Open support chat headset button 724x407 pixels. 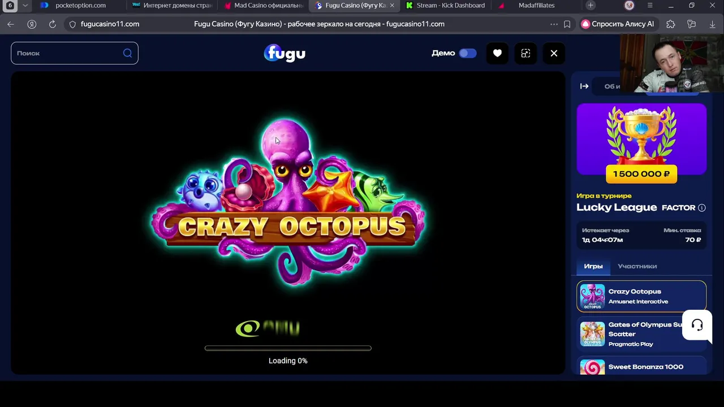697,325
